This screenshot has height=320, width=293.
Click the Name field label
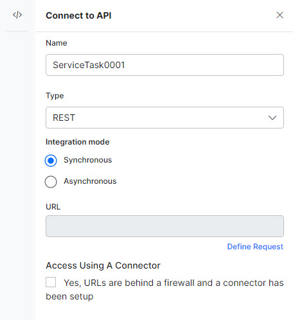(x=57, y=43)
